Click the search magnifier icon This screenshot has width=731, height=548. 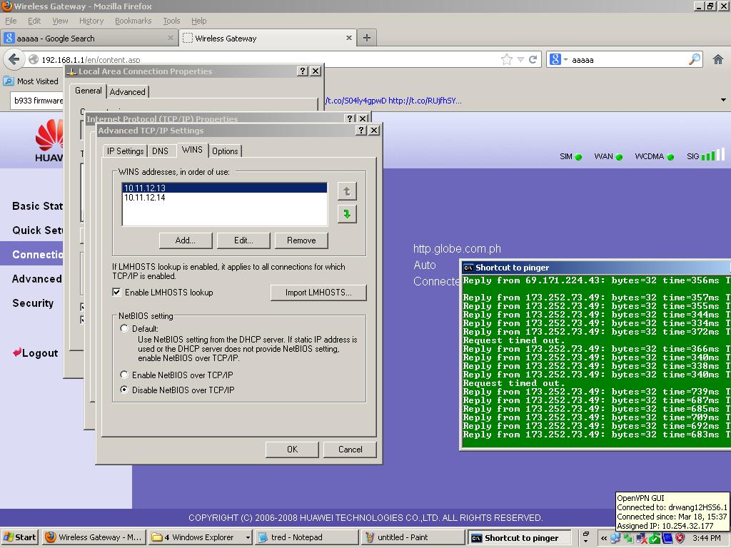pos(694,59)
